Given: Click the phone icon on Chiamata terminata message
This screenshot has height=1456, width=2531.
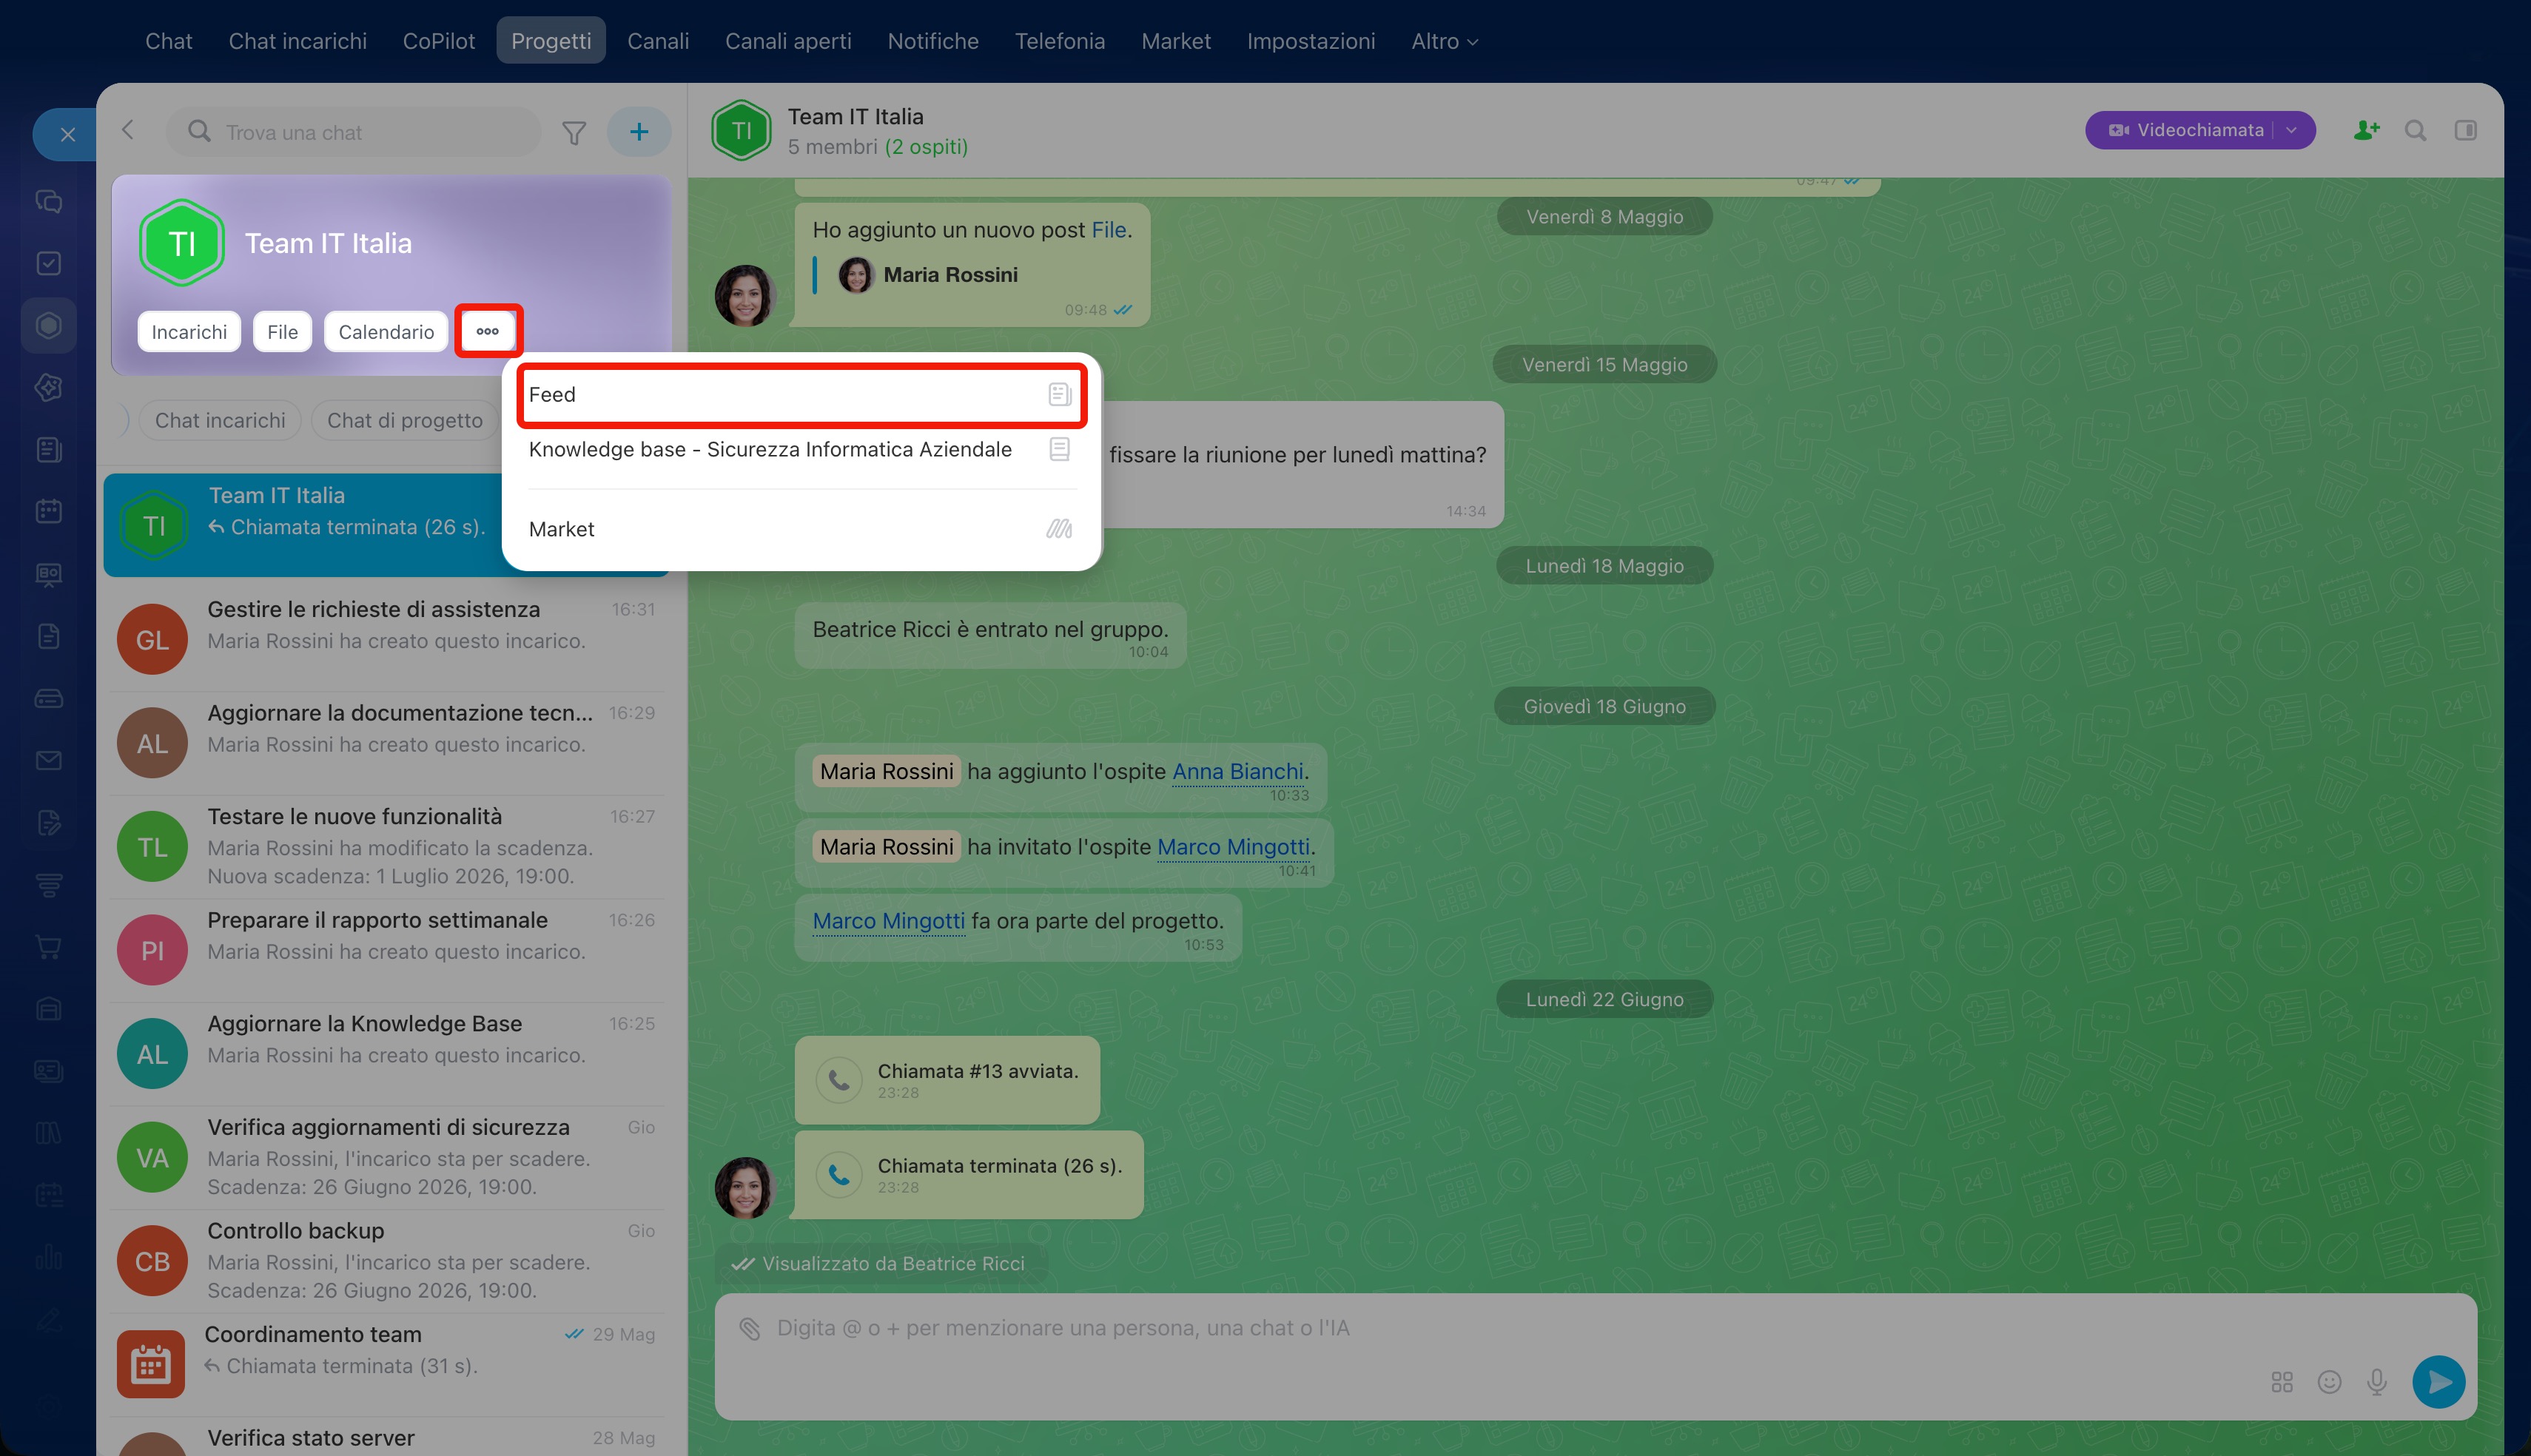Looking at the screenshot, I should pos(839,1175).
